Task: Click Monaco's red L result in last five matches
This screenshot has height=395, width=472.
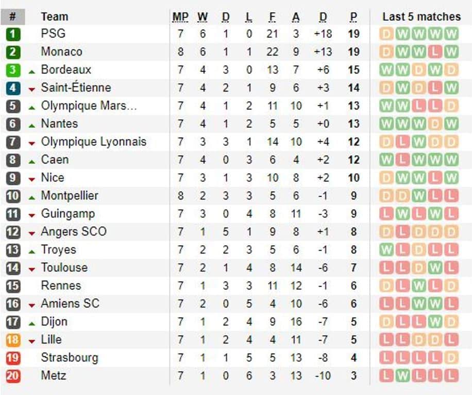Action: [x=435, y=52]
